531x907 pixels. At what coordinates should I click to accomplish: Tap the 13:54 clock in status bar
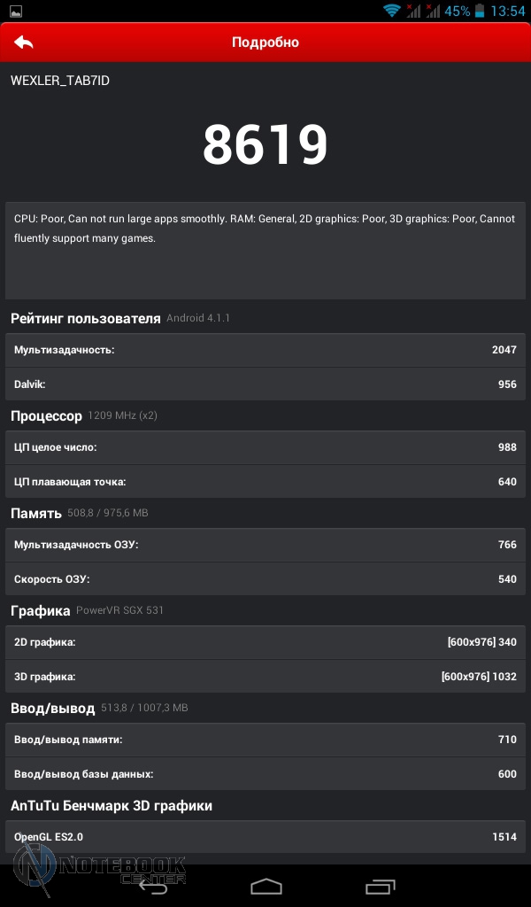point(508,11)
